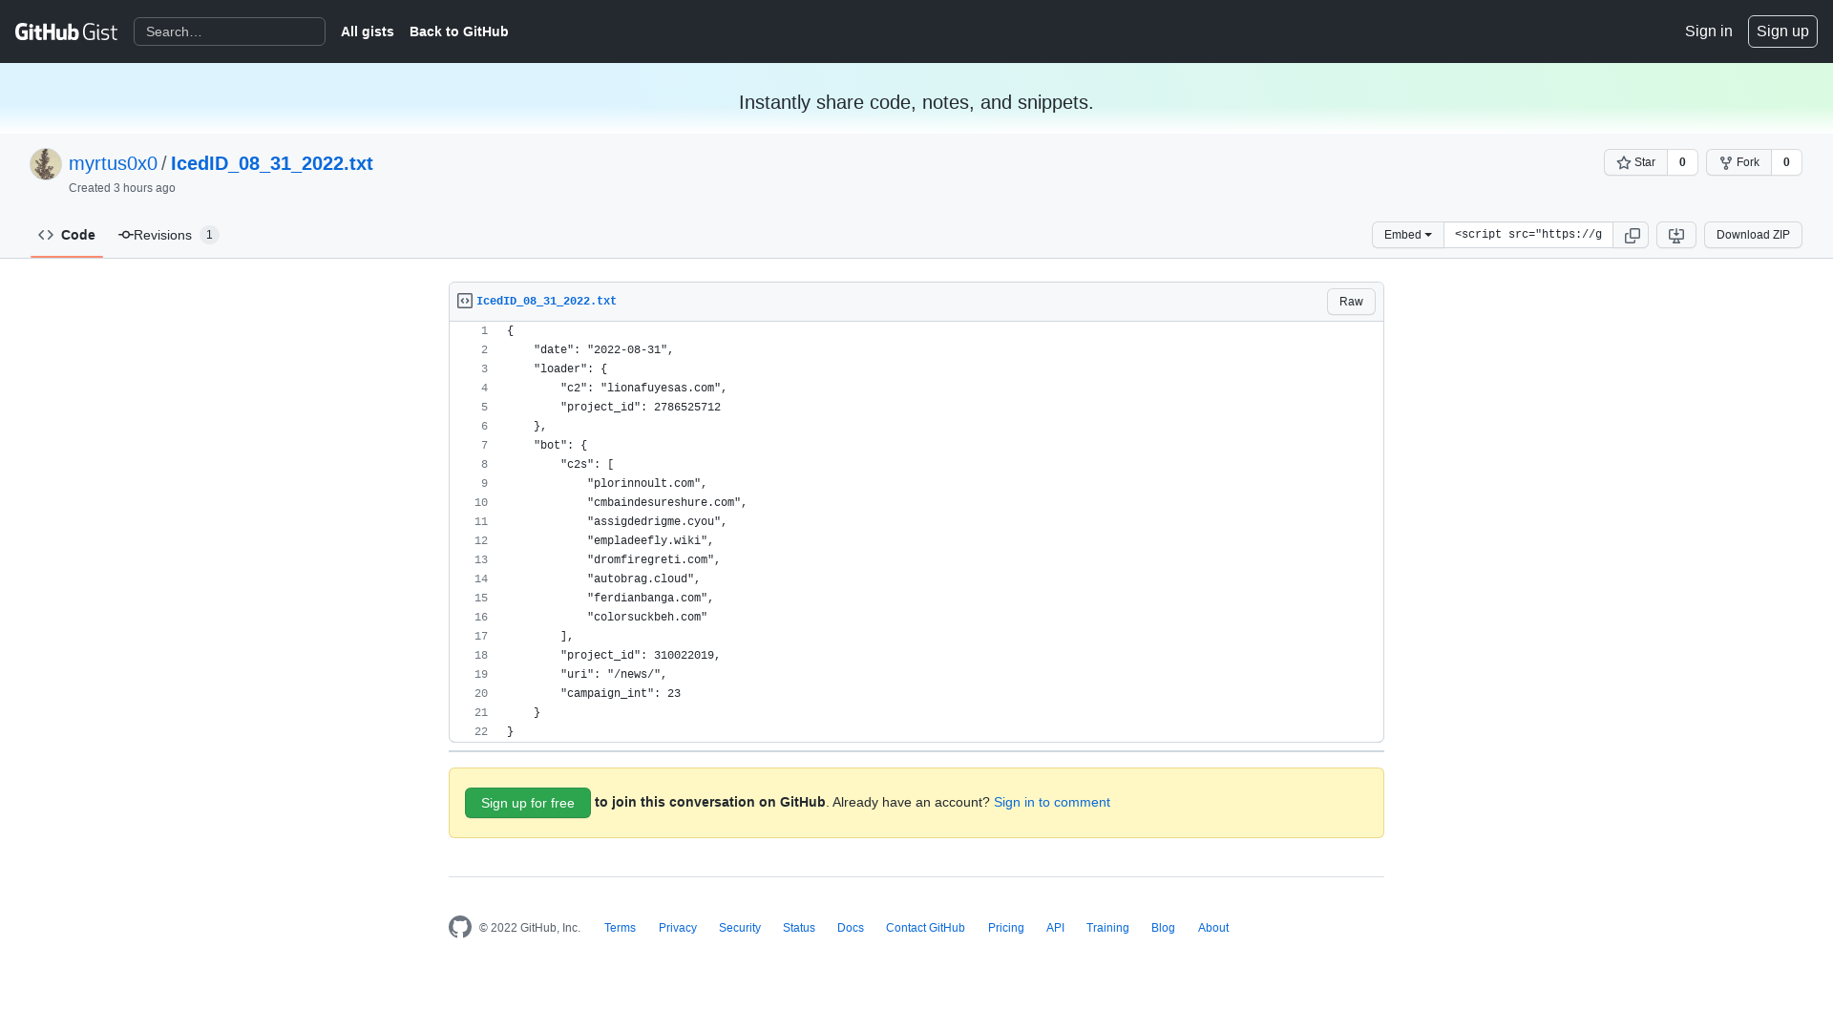1833x1031 pixels.
Task: Open the gist in desktop app
Action: tap(1675, 235)
